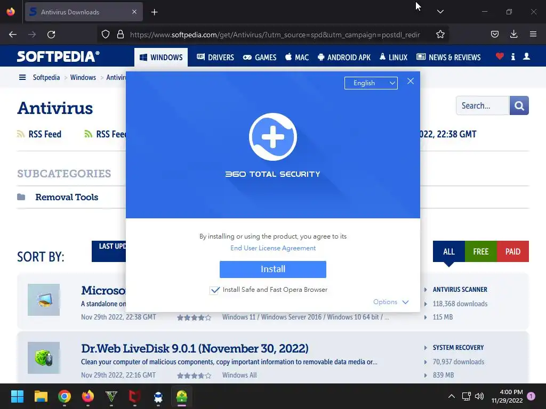Click the info icon in Softpedia header
This screenshot has width=546, height=409.
click(x=513, y=56)
